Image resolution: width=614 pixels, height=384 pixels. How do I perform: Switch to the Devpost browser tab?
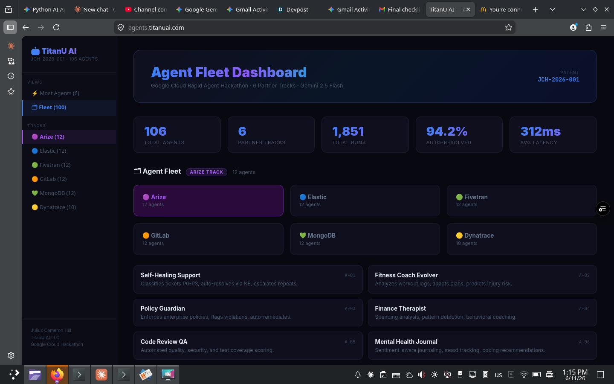click(x=298, y=9)
